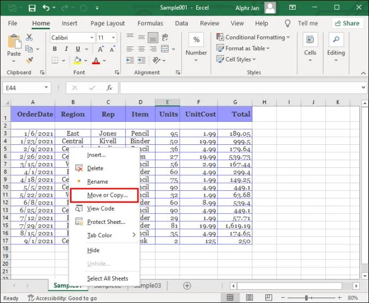Screen dimensions: 369x303
Task: Open the font size 11 dropdown
Action: (x=113, y=37)
